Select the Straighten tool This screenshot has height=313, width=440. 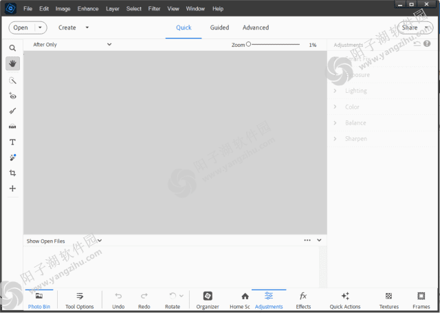[x=12, y=127]
